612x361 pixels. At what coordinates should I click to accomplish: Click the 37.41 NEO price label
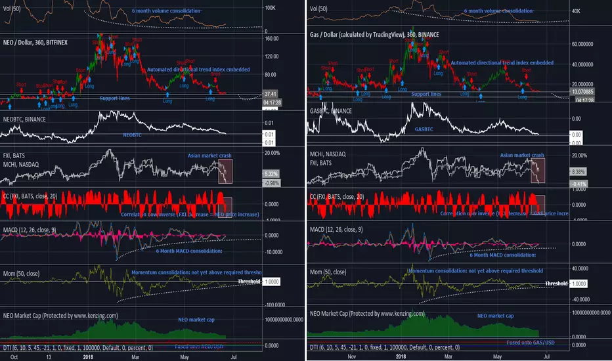pyautogui.click(x=271, y=94)
